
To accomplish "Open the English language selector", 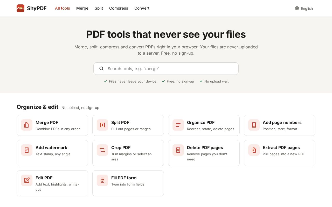I will coord(304,8).
